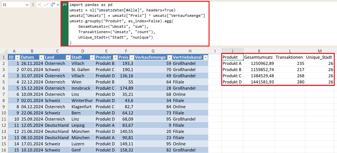Screen dimensions: 337x153
Task: Cancel the formula entry with X
Action: (x=39, y=5)
